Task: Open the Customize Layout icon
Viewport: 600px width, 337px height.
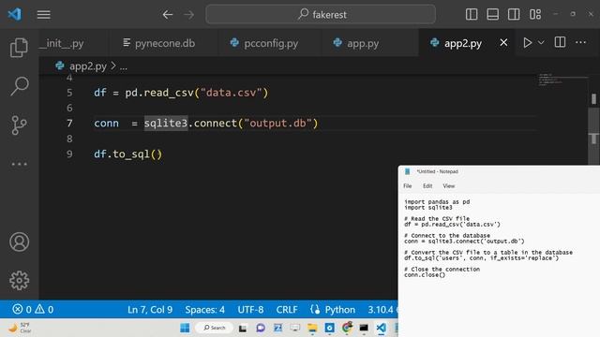Action: (535, 15)
